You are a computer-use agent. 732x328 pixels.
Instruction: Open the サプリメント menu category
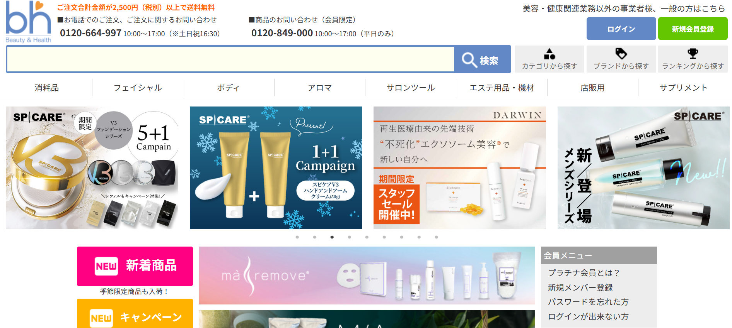point(683,88)
